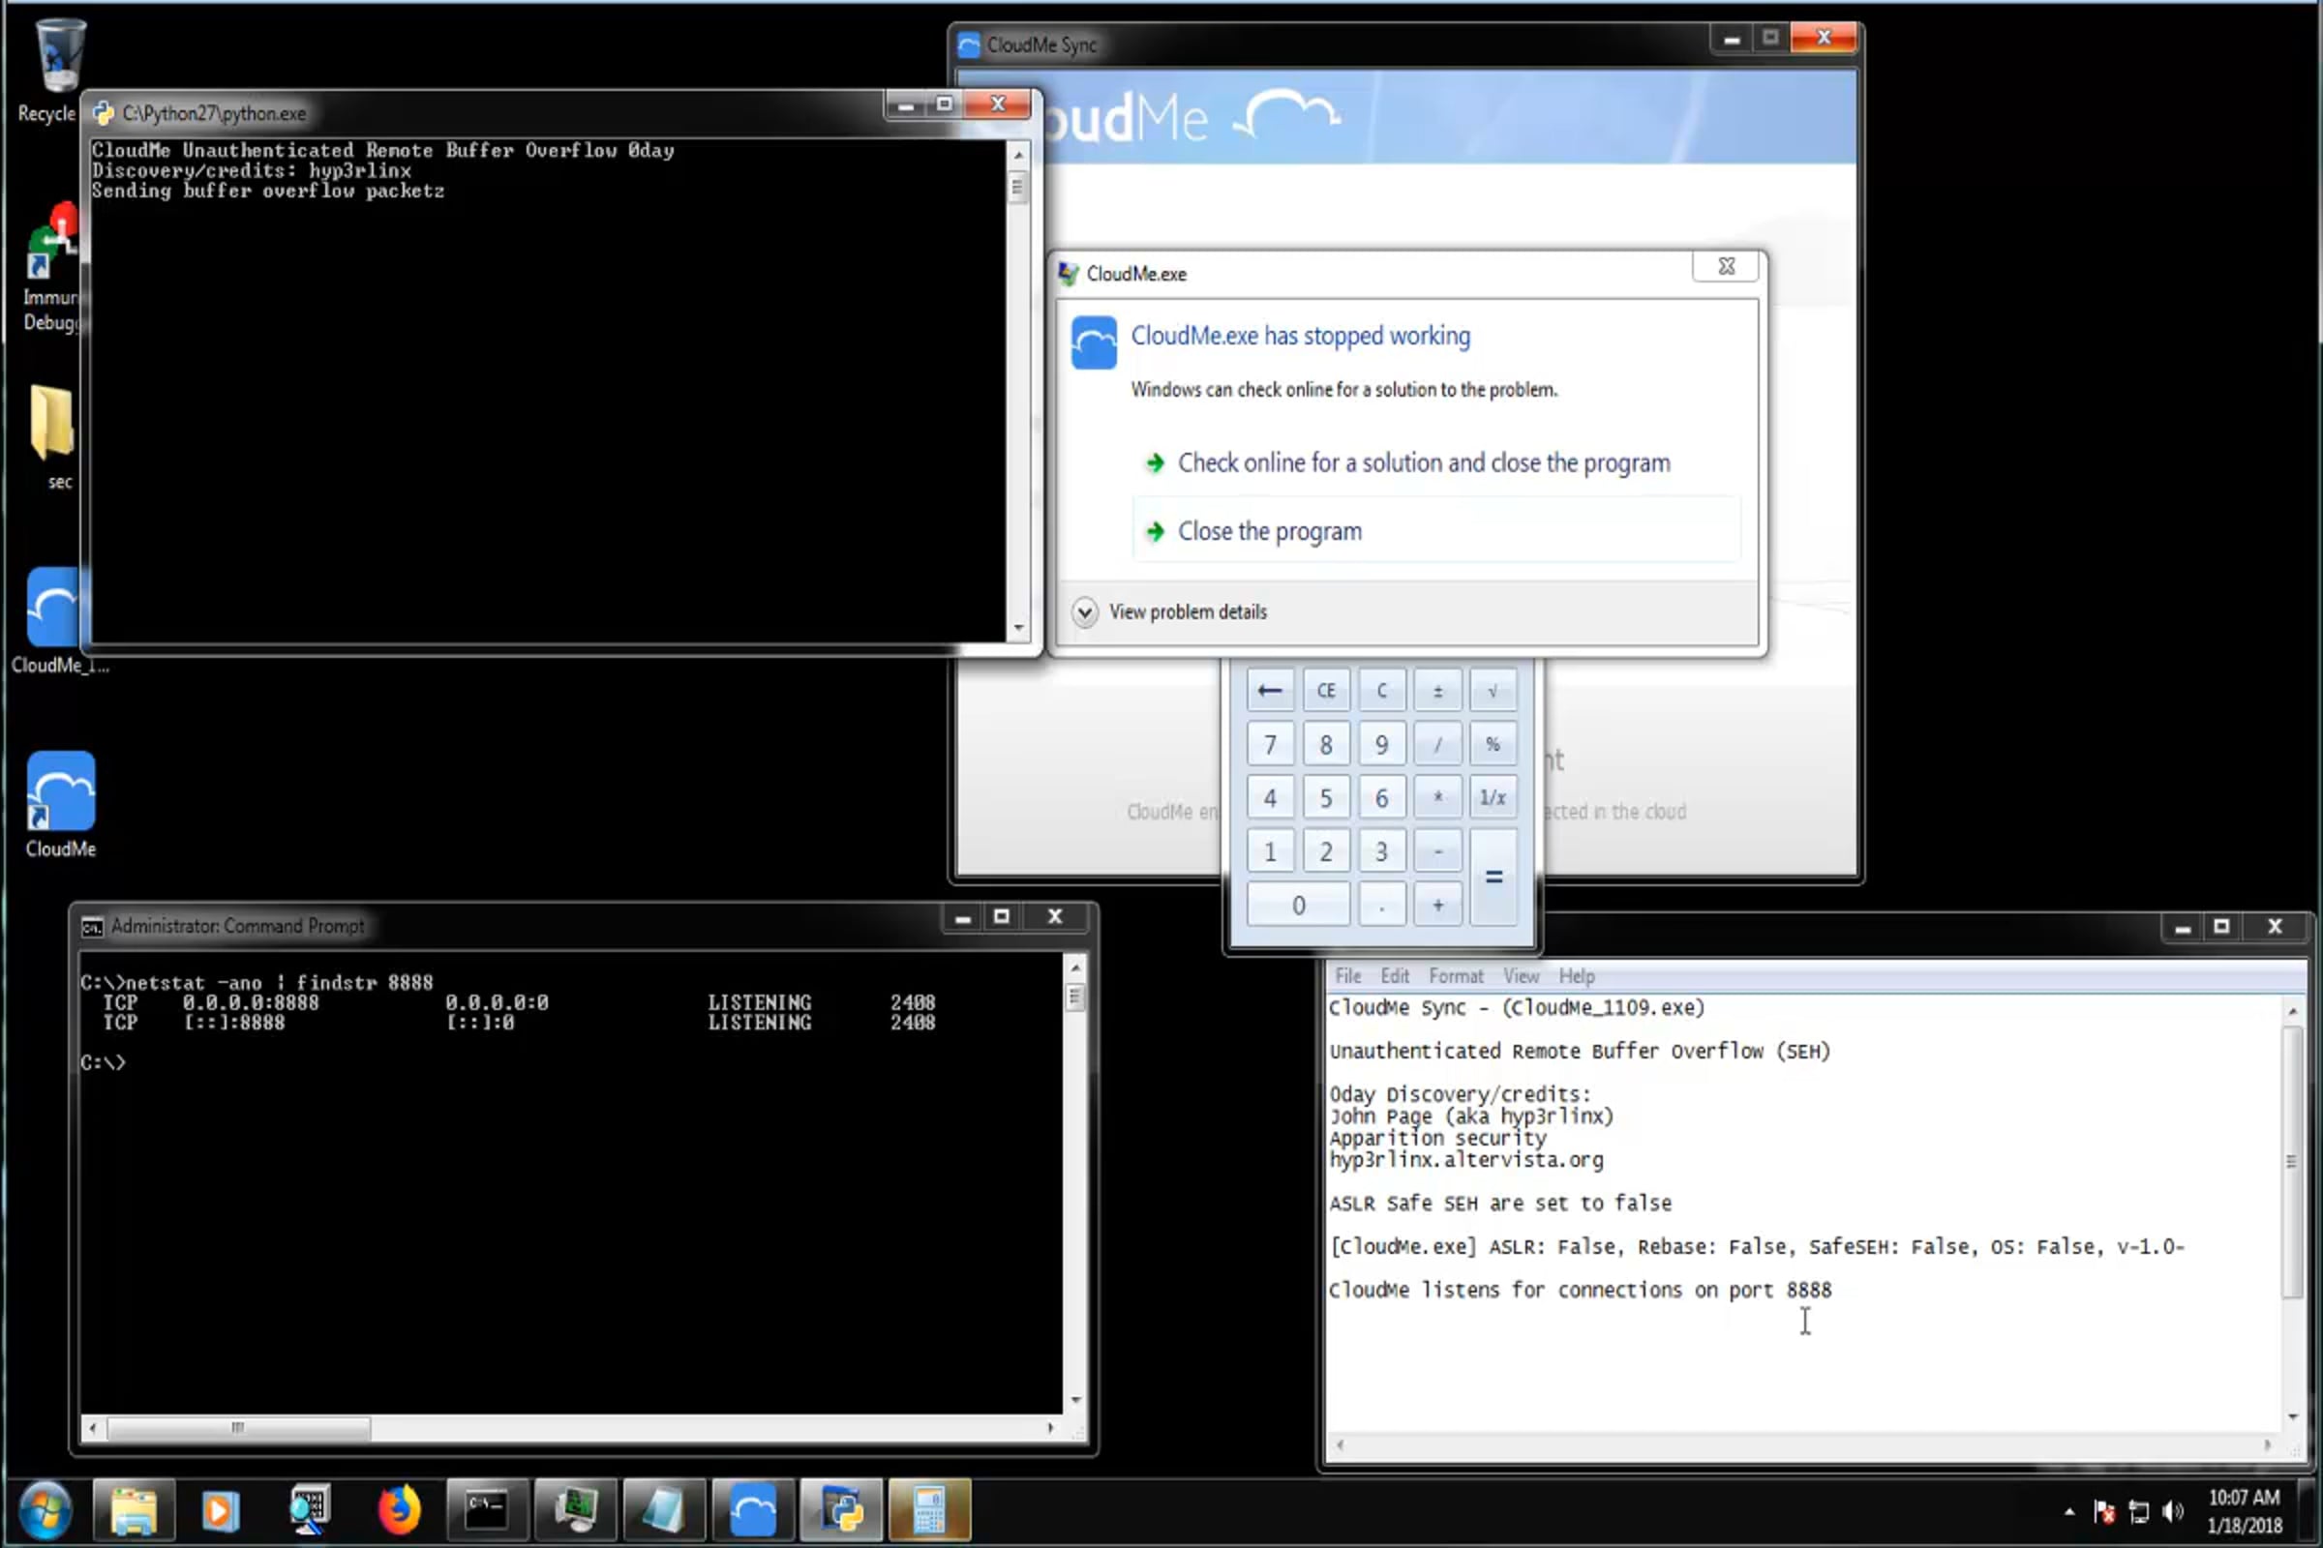Select the sec folder on desktop
2323x1548 pixels.
[x=51, y=437]
